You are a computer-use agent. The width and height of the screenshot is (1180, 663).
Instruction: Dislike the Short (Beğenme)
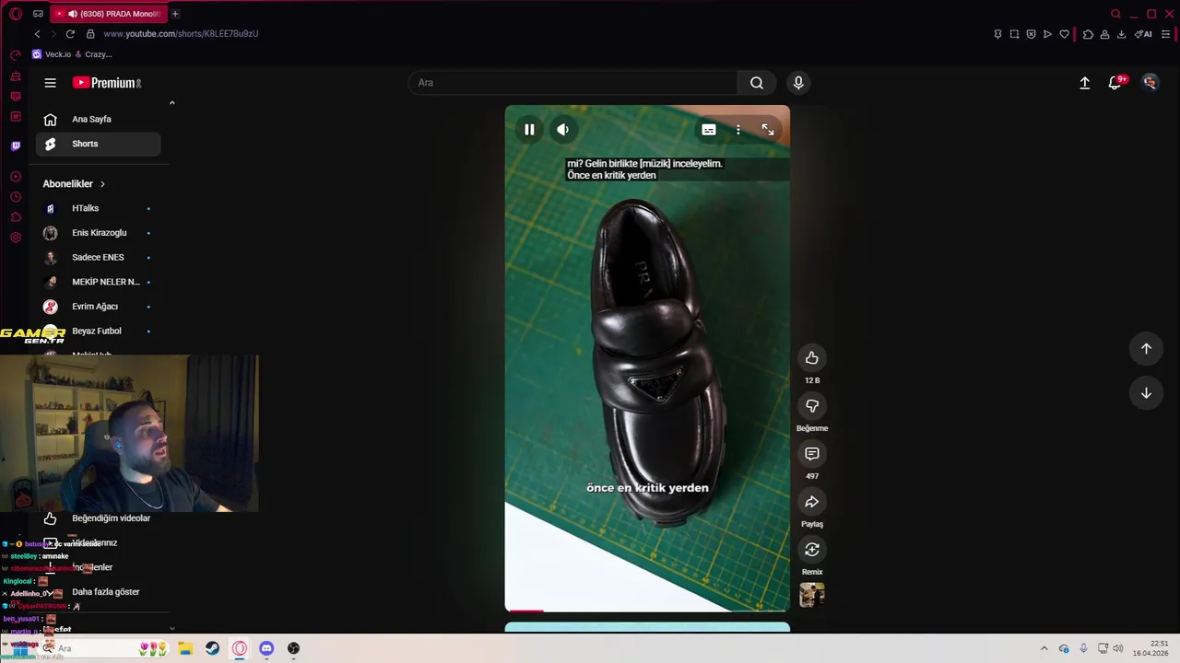point(812,406)
